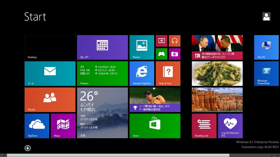Launch Windows PowerShell tile
280x157 pixels.
pos(266,74)
